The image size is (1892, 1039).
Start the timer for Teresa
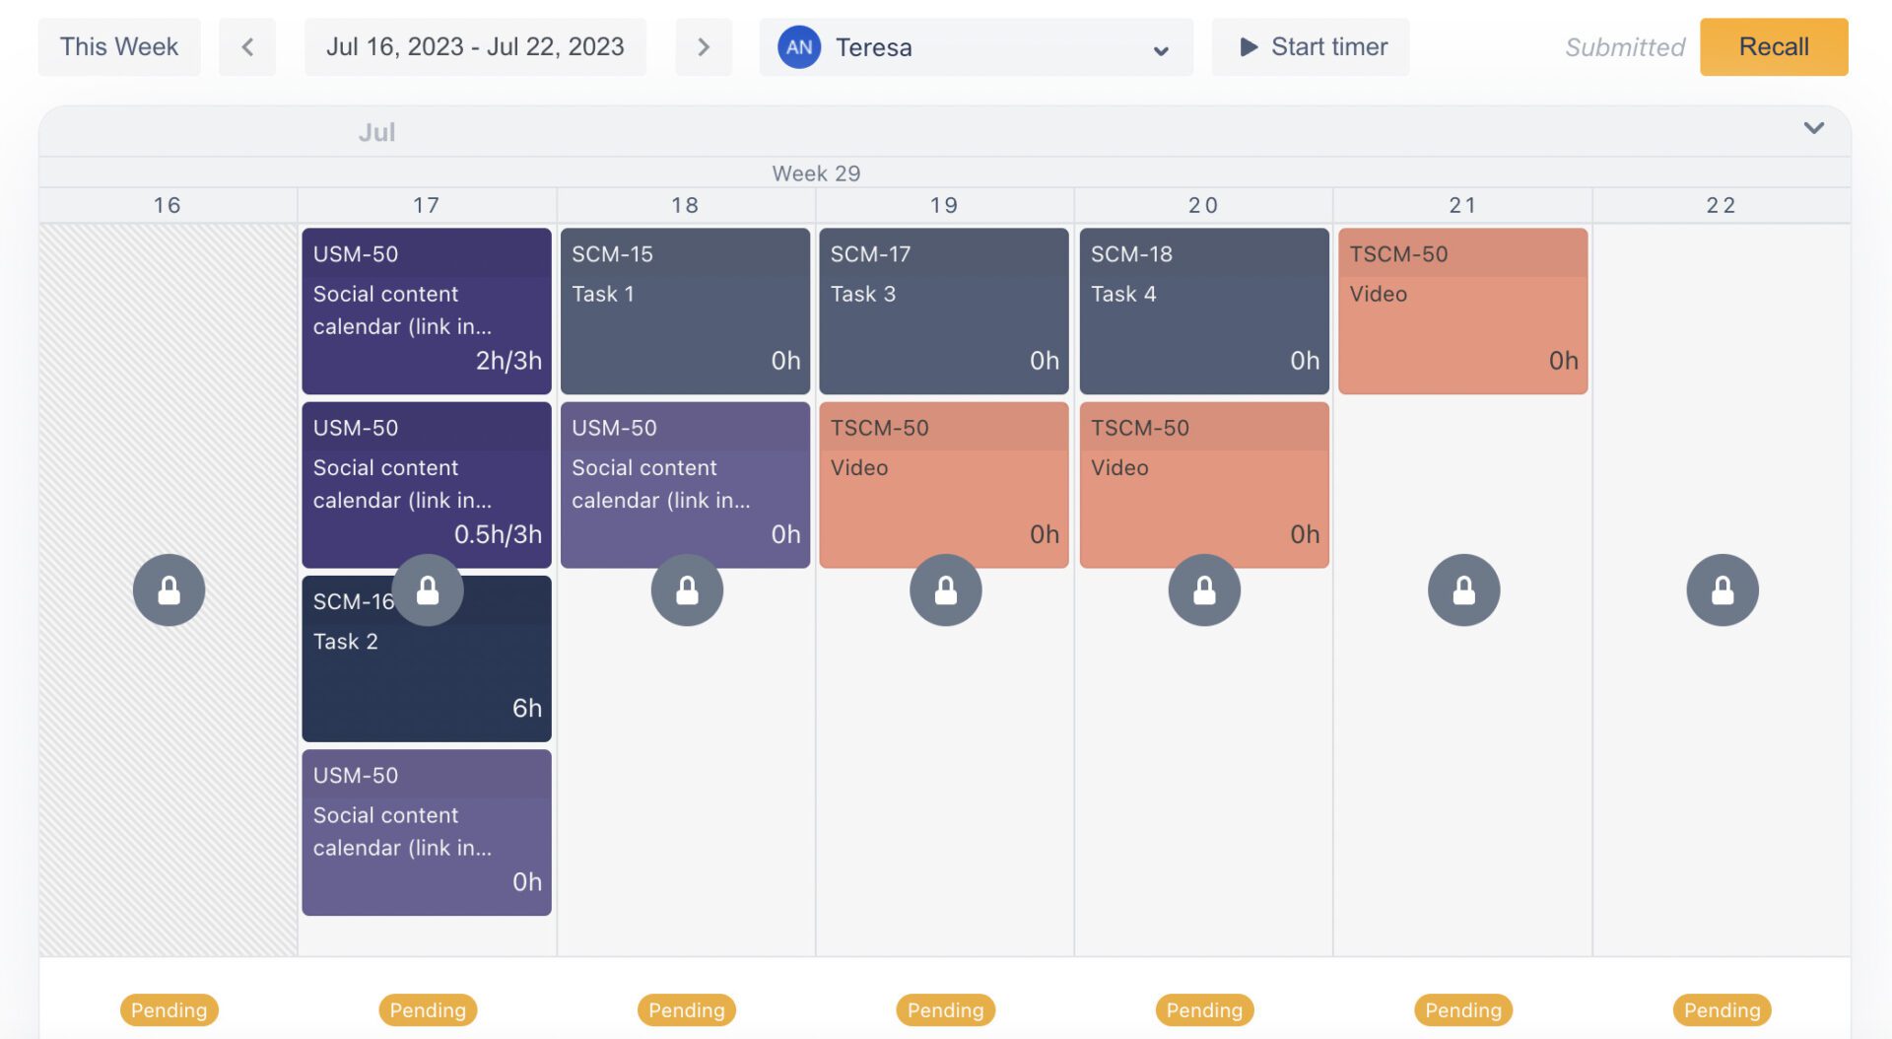click(1311, 46)
